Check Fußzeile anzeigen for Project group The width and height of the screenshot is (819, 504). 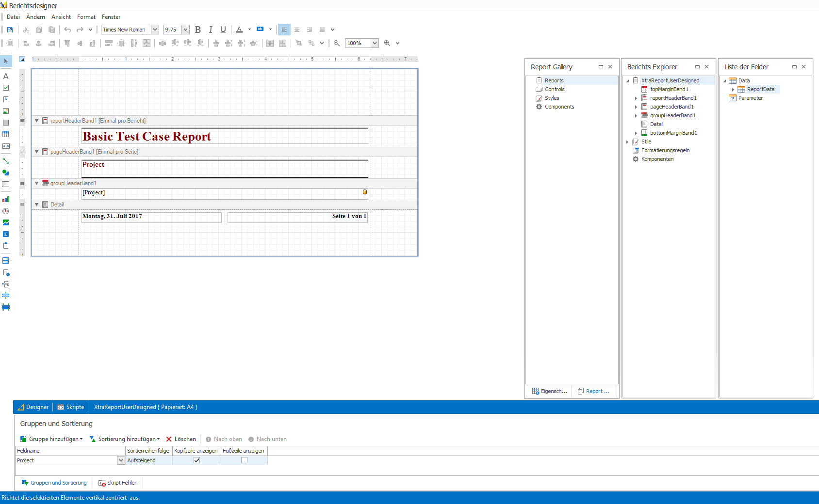point(244,460)
